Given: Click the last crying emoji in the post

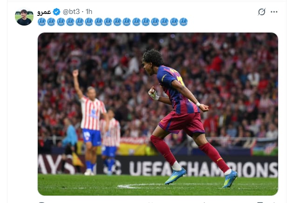Looking at the screenshot, I should [x=184, y=22].
